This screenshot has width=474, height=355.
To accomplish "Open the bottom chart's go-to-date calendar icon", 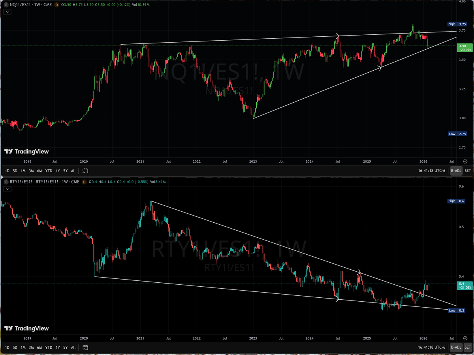I will pos(85,347).
